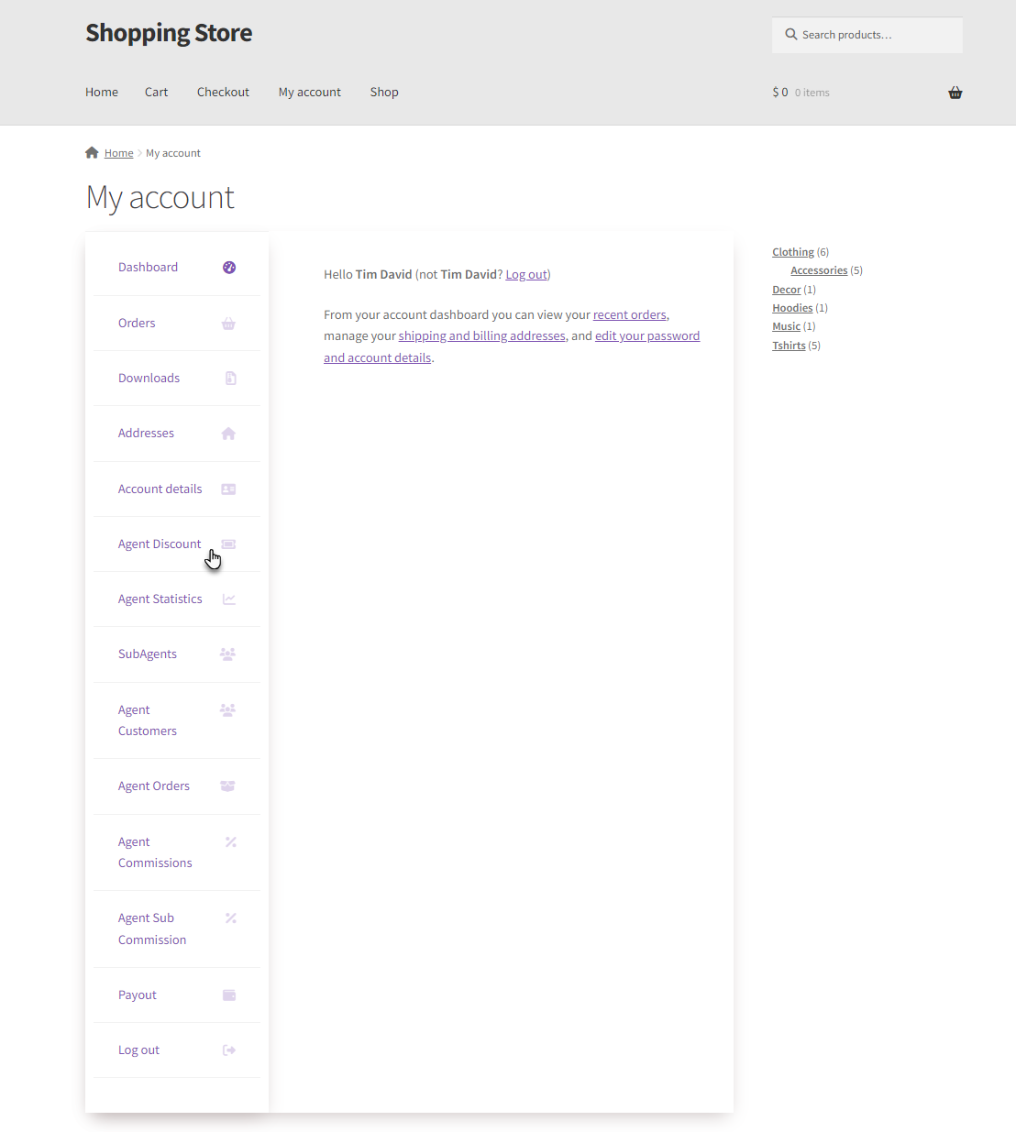Open Home in the top navigation
Screen dimensions: 1016x1132
(102, 93)
